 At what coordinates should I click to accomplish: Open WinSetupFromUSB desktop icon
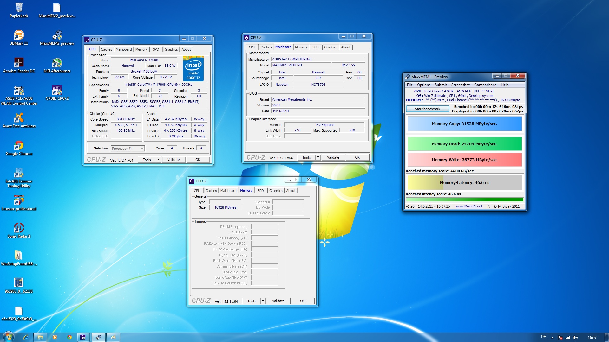[19, 258]
